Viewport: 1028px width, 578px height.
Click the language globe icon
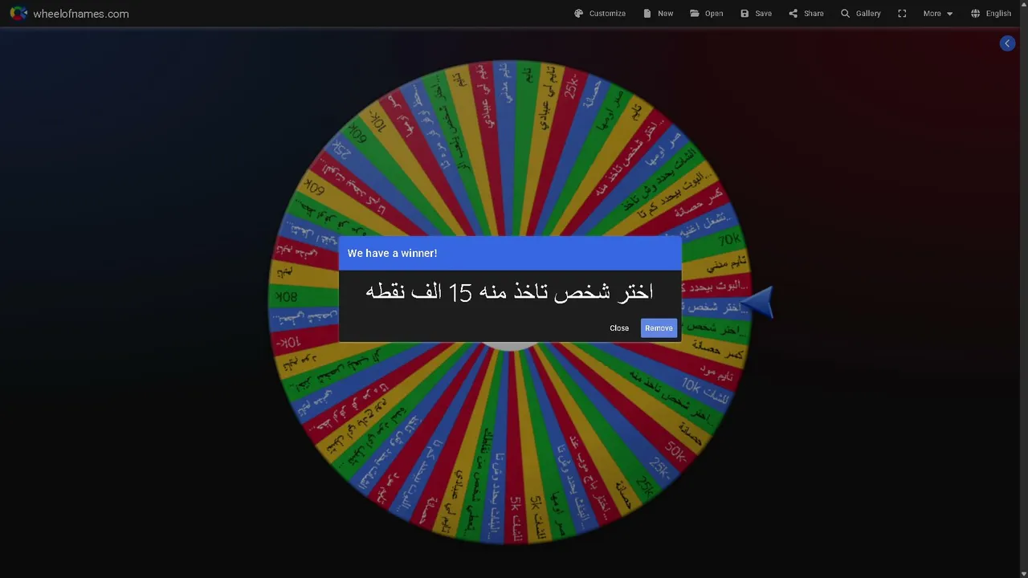tap(975, 14)
